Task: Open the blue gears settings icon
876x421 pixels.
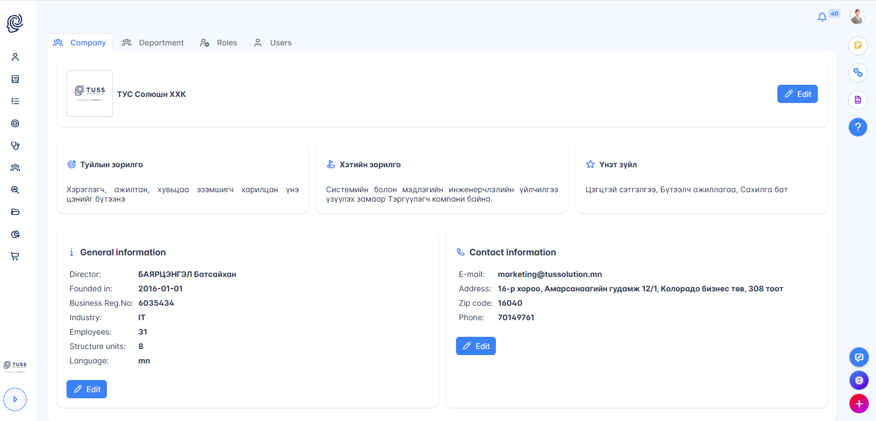Action: point(858,73)
